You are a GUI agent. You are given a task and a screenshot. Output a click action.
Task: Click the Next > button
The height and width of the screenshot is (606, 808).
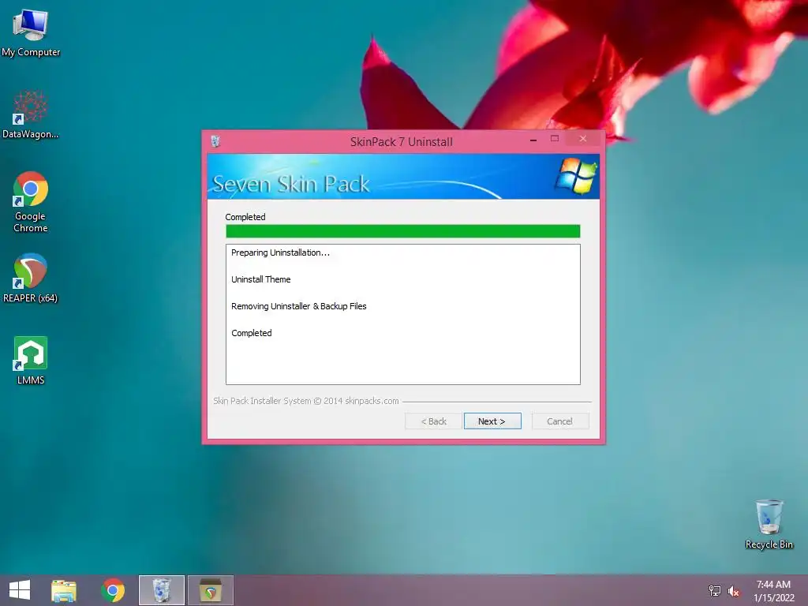coord(492,421)
